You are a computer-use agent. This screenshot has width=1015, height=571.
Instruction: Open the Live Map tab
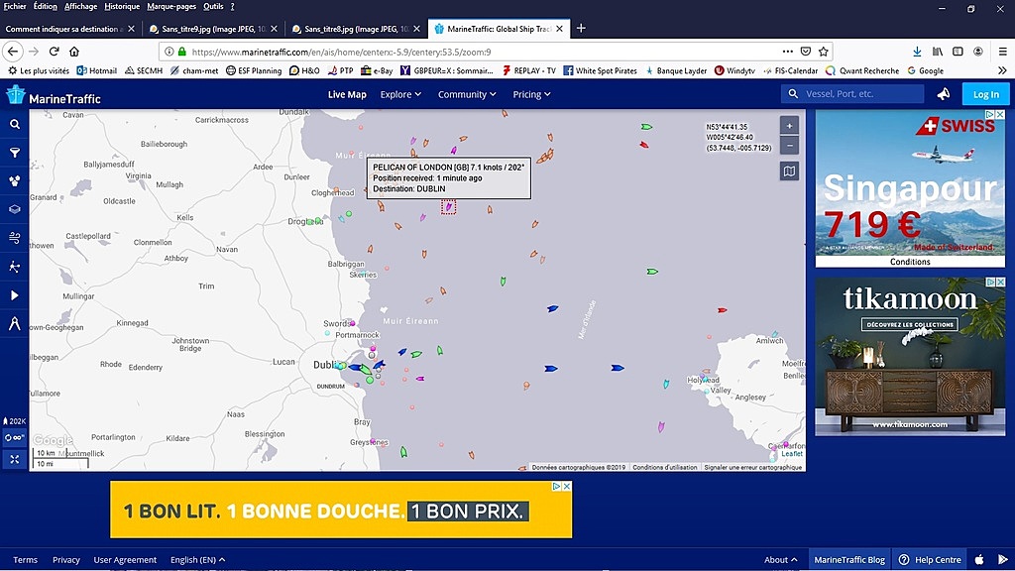click(347, 94)
